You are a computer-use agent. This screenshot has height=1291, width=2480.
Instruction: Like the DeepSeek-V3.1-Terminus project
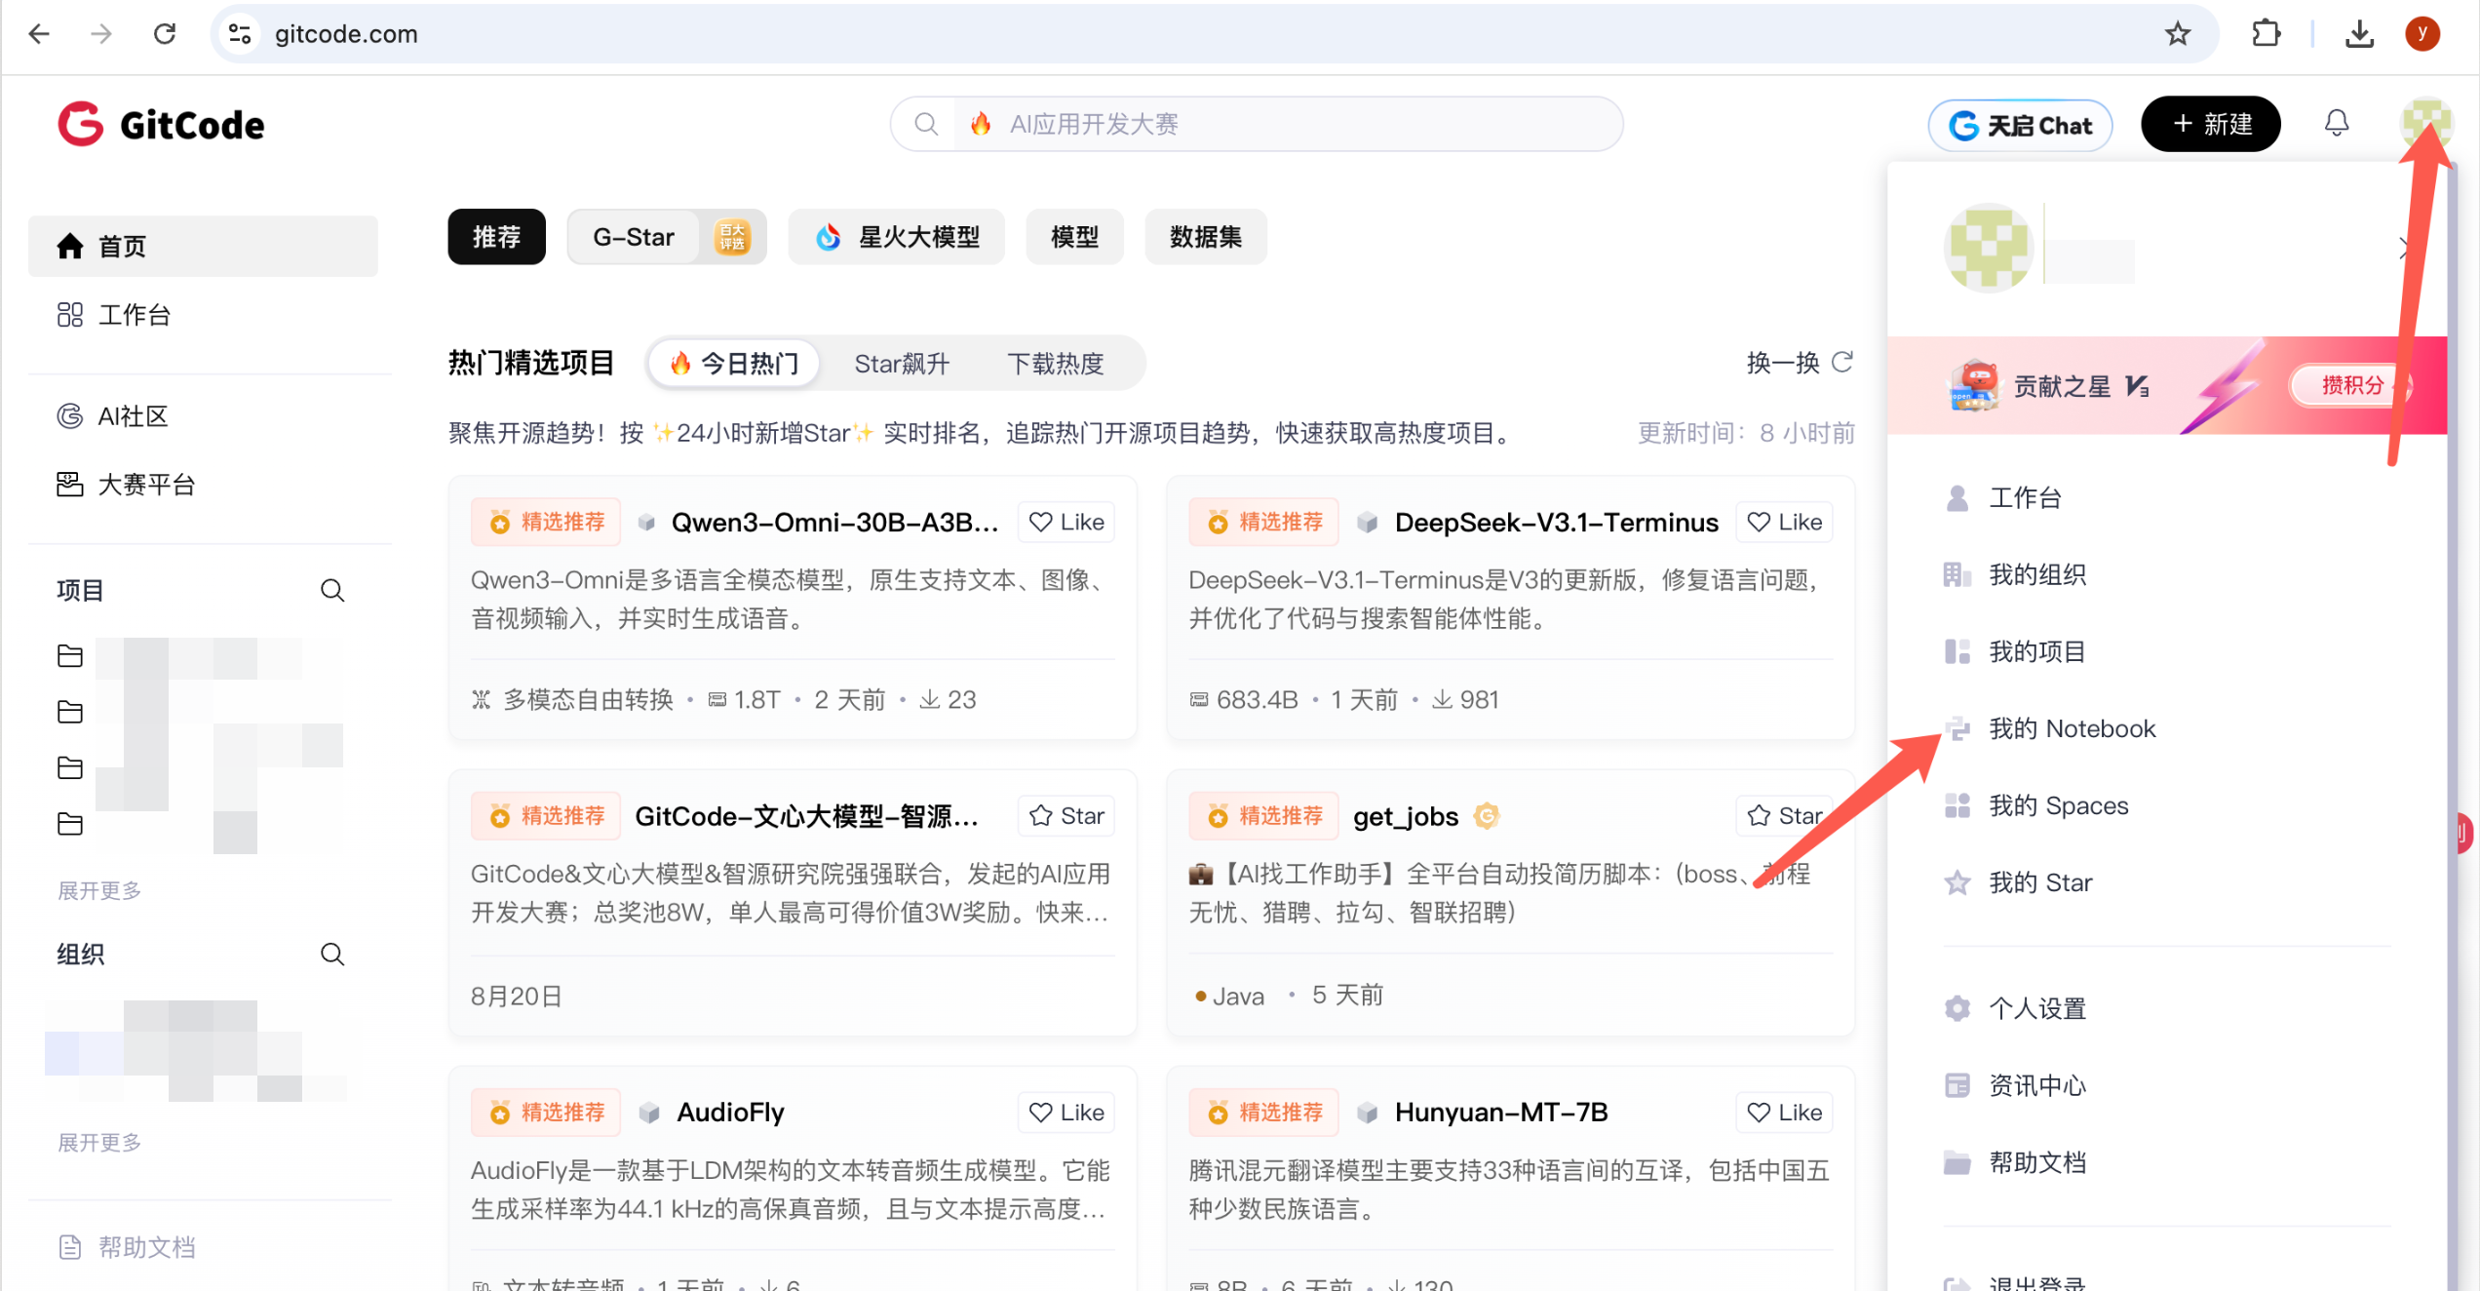pos(1784,522)
